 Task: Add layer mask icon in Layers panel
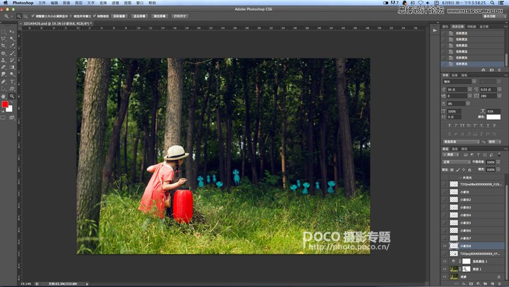click(471, 284)
